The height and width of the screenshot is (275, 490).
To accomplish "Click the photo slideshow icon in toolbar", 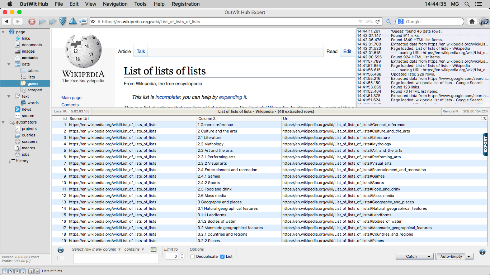I will coord(83,21).
